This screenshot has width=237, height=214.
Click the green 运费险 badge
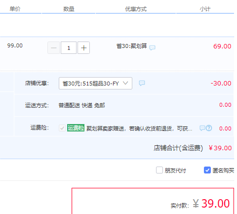pos(76,128)
